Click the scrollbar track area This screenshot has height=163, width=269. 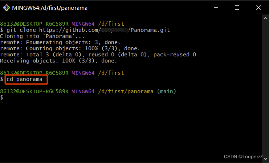click(x=265, y=89)
